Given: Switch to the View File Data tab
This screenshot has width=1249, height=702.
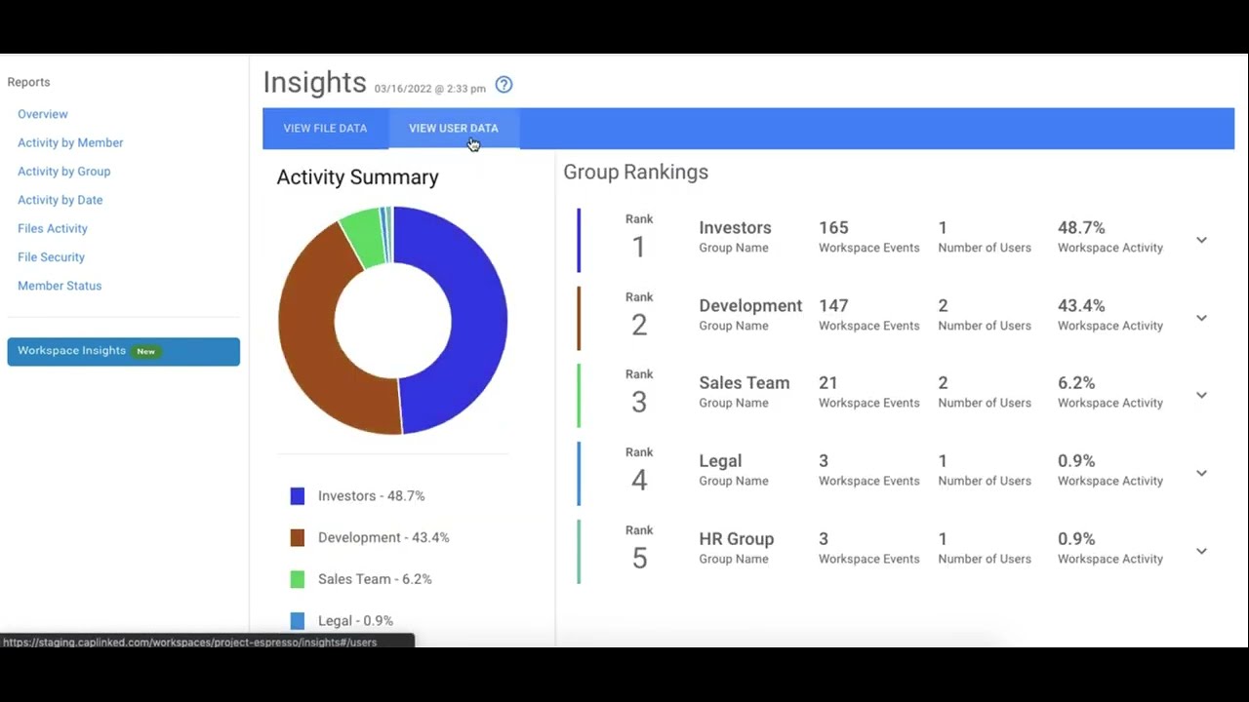Looking at the screenshot, I should click(x=325, y=129).
